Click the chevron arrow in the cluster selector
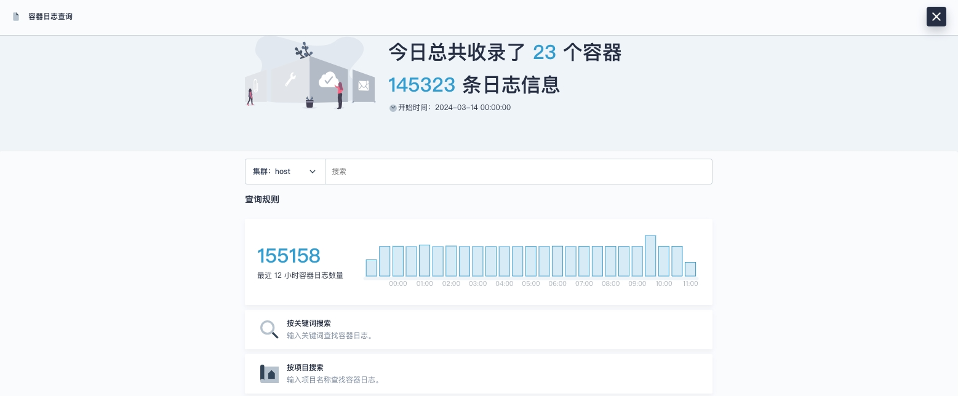The height and width of the screenshot is (396, 958). [313, 172]
